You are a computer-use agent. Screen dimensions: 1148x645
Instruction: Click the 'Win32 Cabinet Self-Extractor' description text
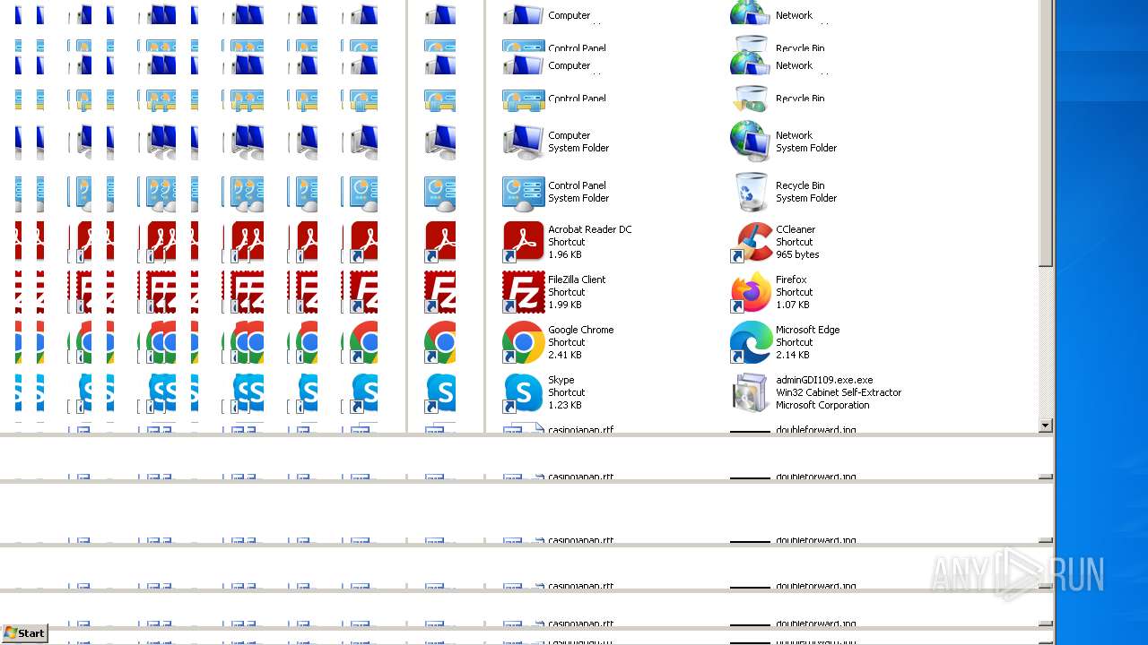click(839, 392)
